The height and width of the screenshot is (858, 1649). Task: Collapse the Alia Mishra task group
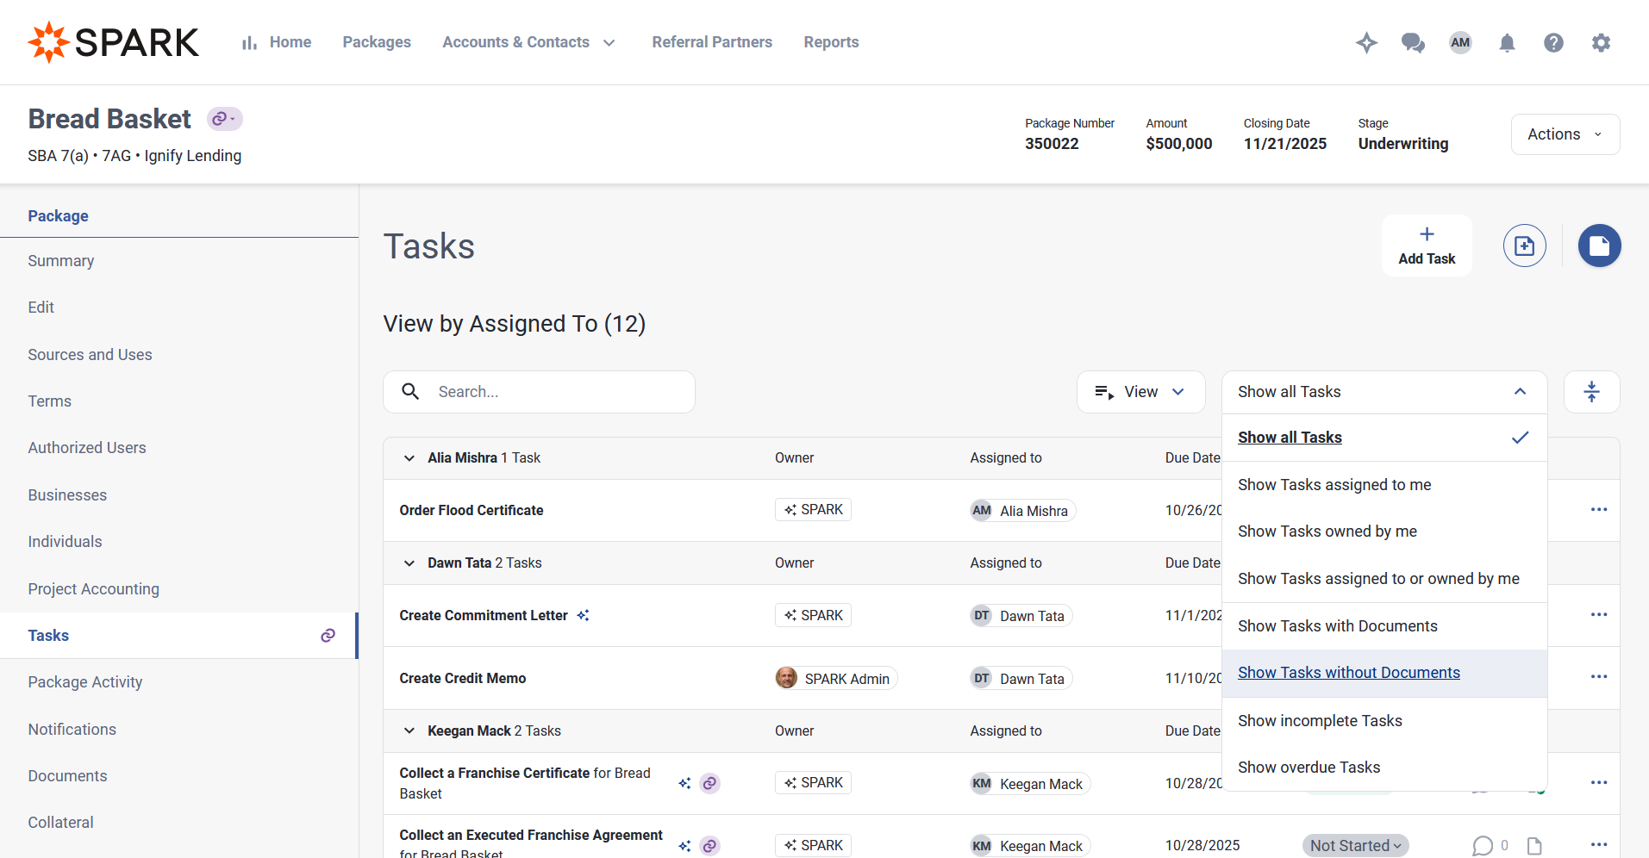(x=409, y=458)
